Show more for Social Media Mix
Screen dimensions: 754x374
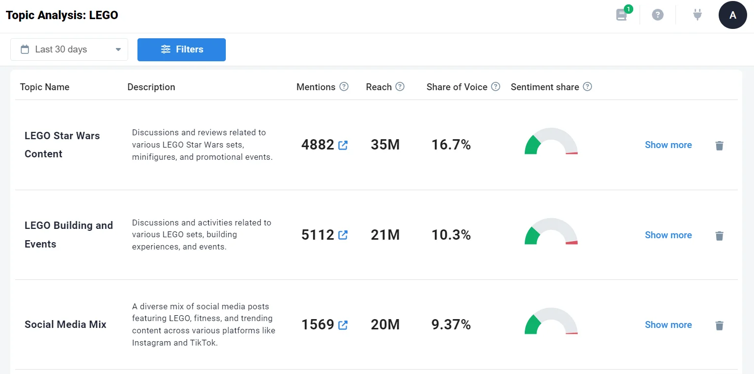coord(668,325)
